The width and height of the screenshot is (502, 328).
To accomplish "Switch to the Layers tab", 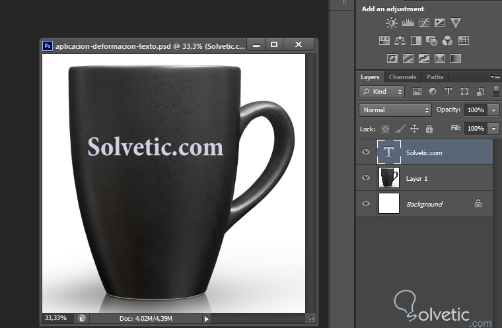I will [370, 77].
